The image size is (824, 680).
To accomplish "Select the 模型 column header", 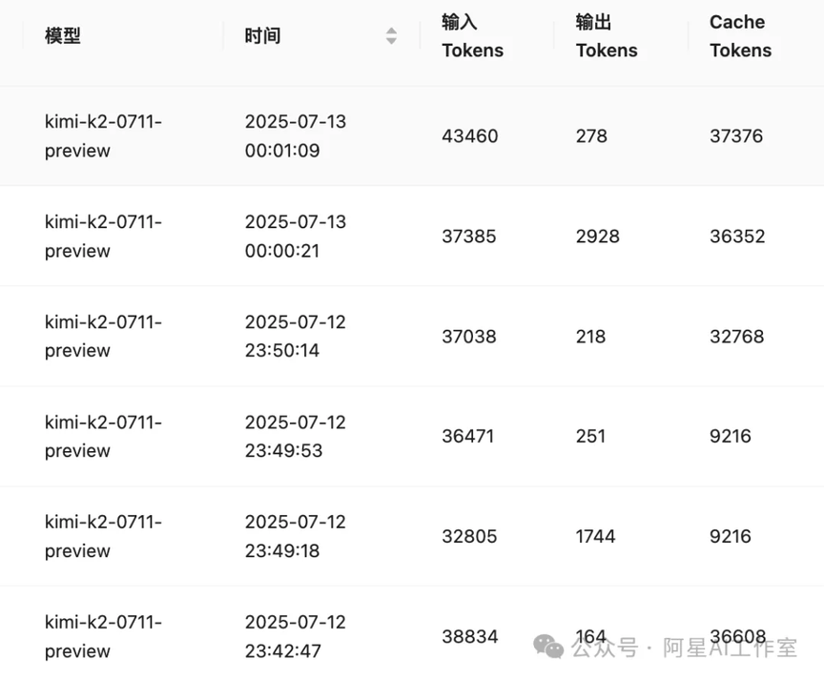I will tap(63, 35).
